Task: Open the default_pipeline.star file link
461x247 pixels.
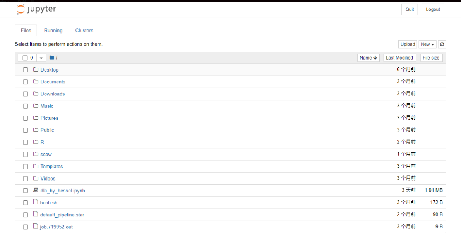Action: tap(62, 215)
